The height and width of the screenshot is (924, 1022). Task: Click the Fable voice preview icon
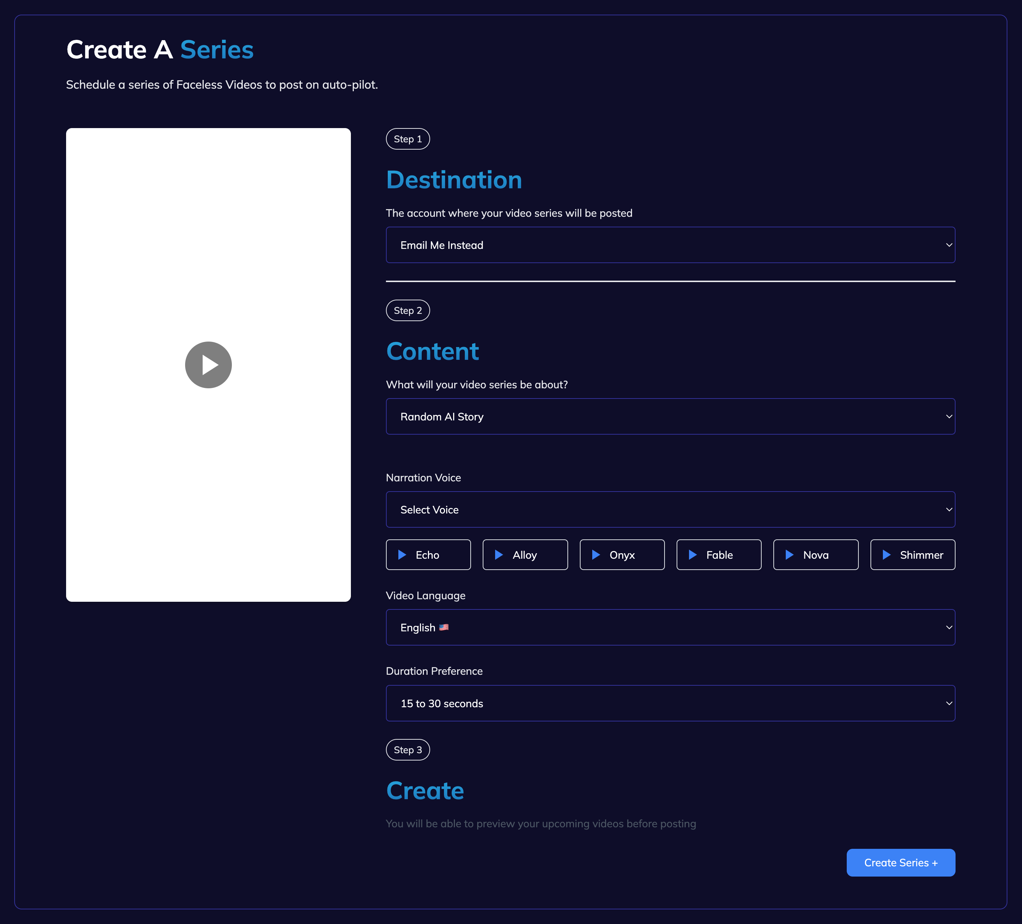click(x=693, y=555)
